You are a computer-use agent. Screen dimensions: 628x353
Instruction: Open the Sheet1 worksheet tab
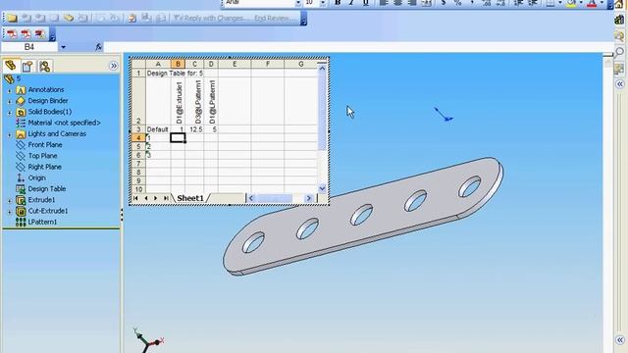[190, 198]
